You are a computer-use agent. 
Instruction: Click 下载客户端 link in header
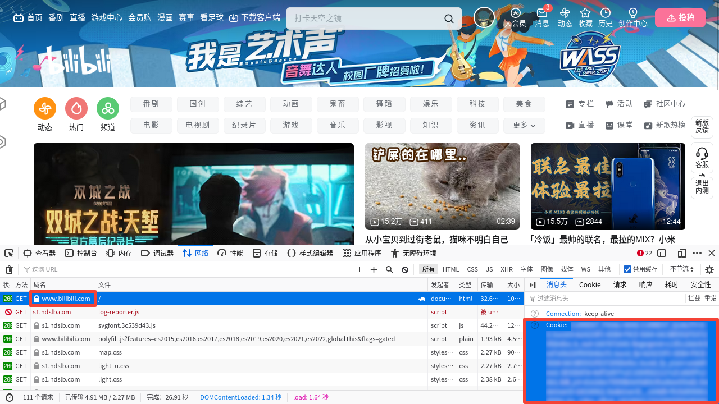pos(255,18)
